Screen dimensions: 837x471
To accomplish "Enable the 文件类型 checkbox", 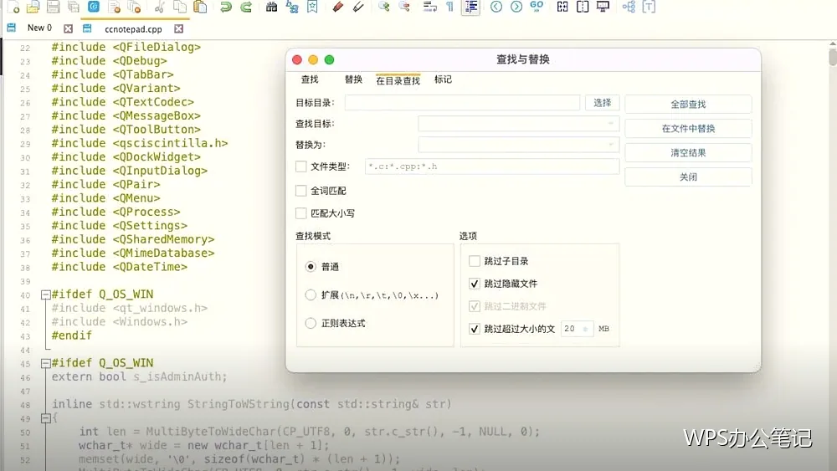I will point(301,166).
